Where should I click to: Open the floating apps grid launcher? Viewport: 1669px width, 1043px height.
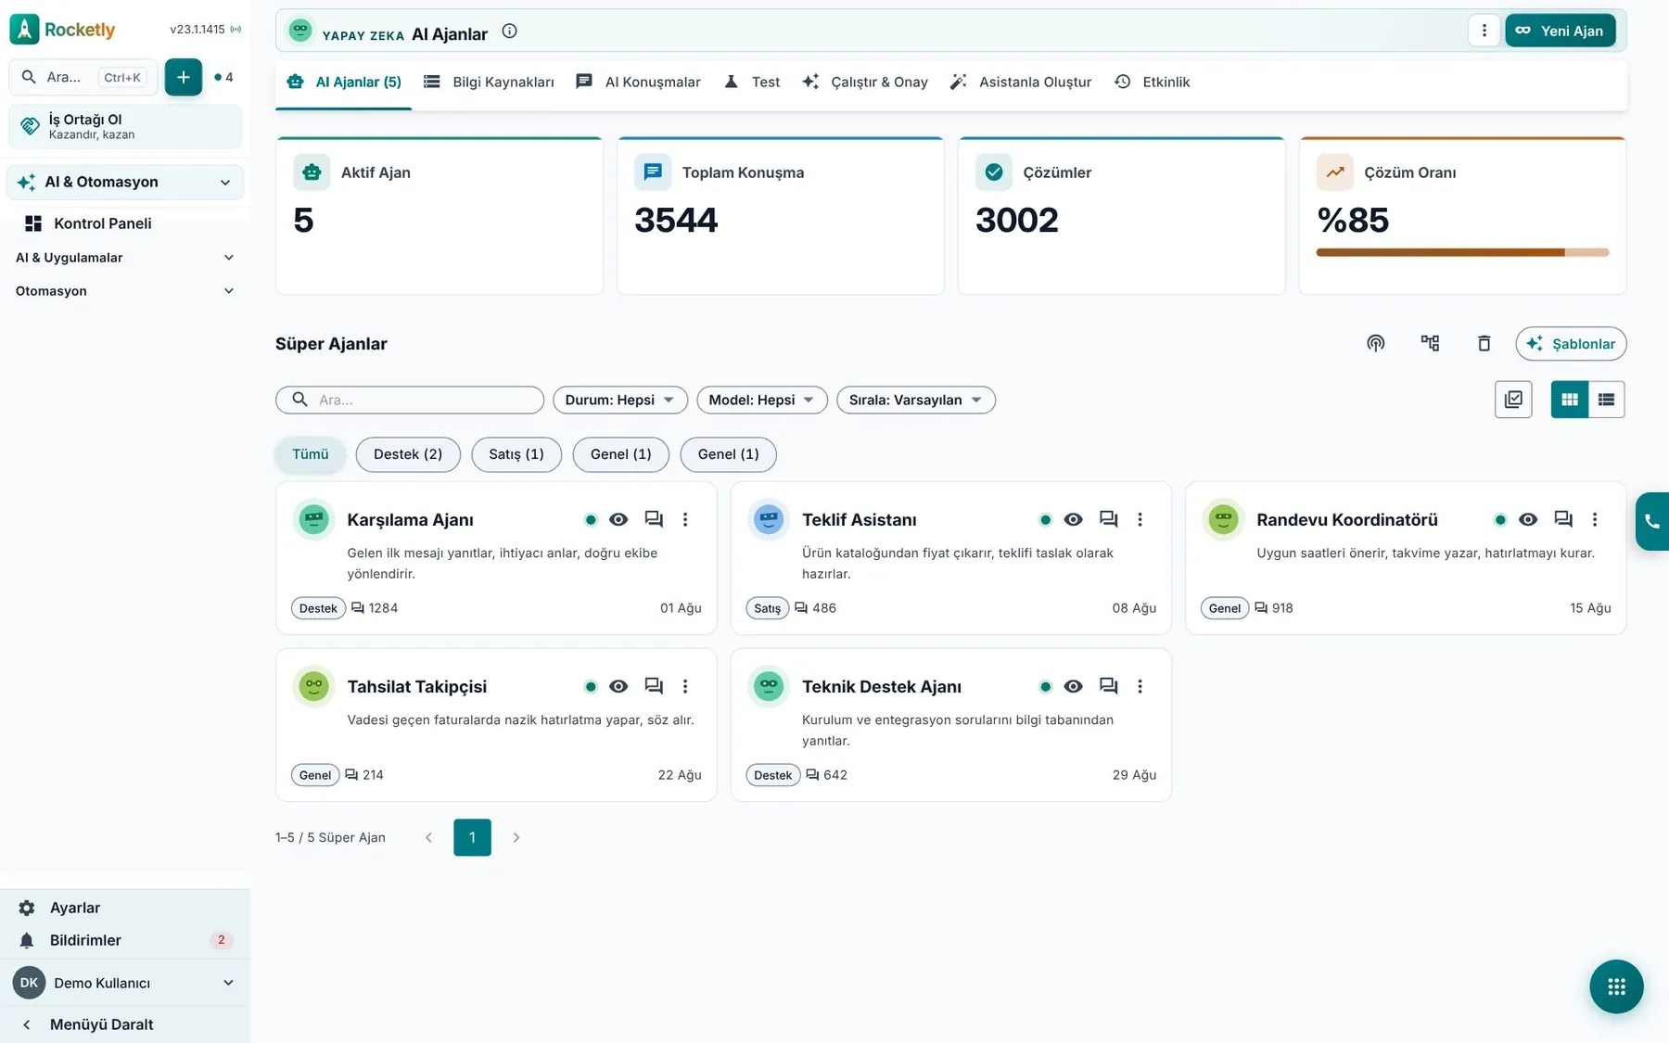[x=1616, y=986]
